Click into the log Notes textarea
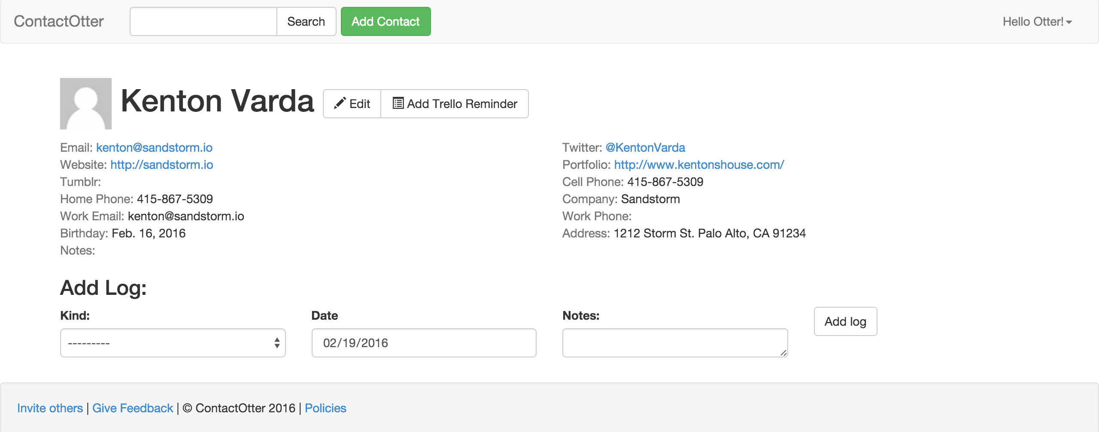 (x=675, y=343)
